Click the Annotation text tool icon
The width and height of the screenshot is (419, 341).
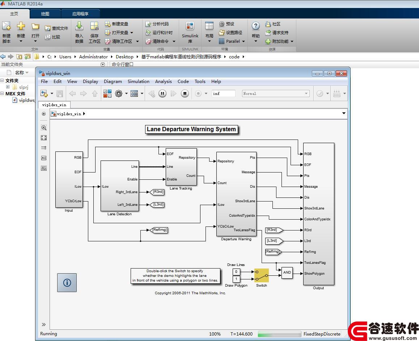[44, 158]
